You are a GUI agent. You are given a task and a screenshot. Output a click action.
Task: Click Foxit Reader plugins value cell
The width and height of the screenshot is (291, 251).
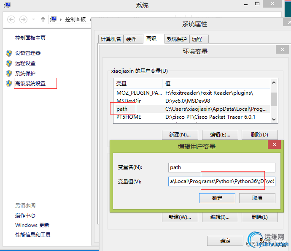coord(209,93)
